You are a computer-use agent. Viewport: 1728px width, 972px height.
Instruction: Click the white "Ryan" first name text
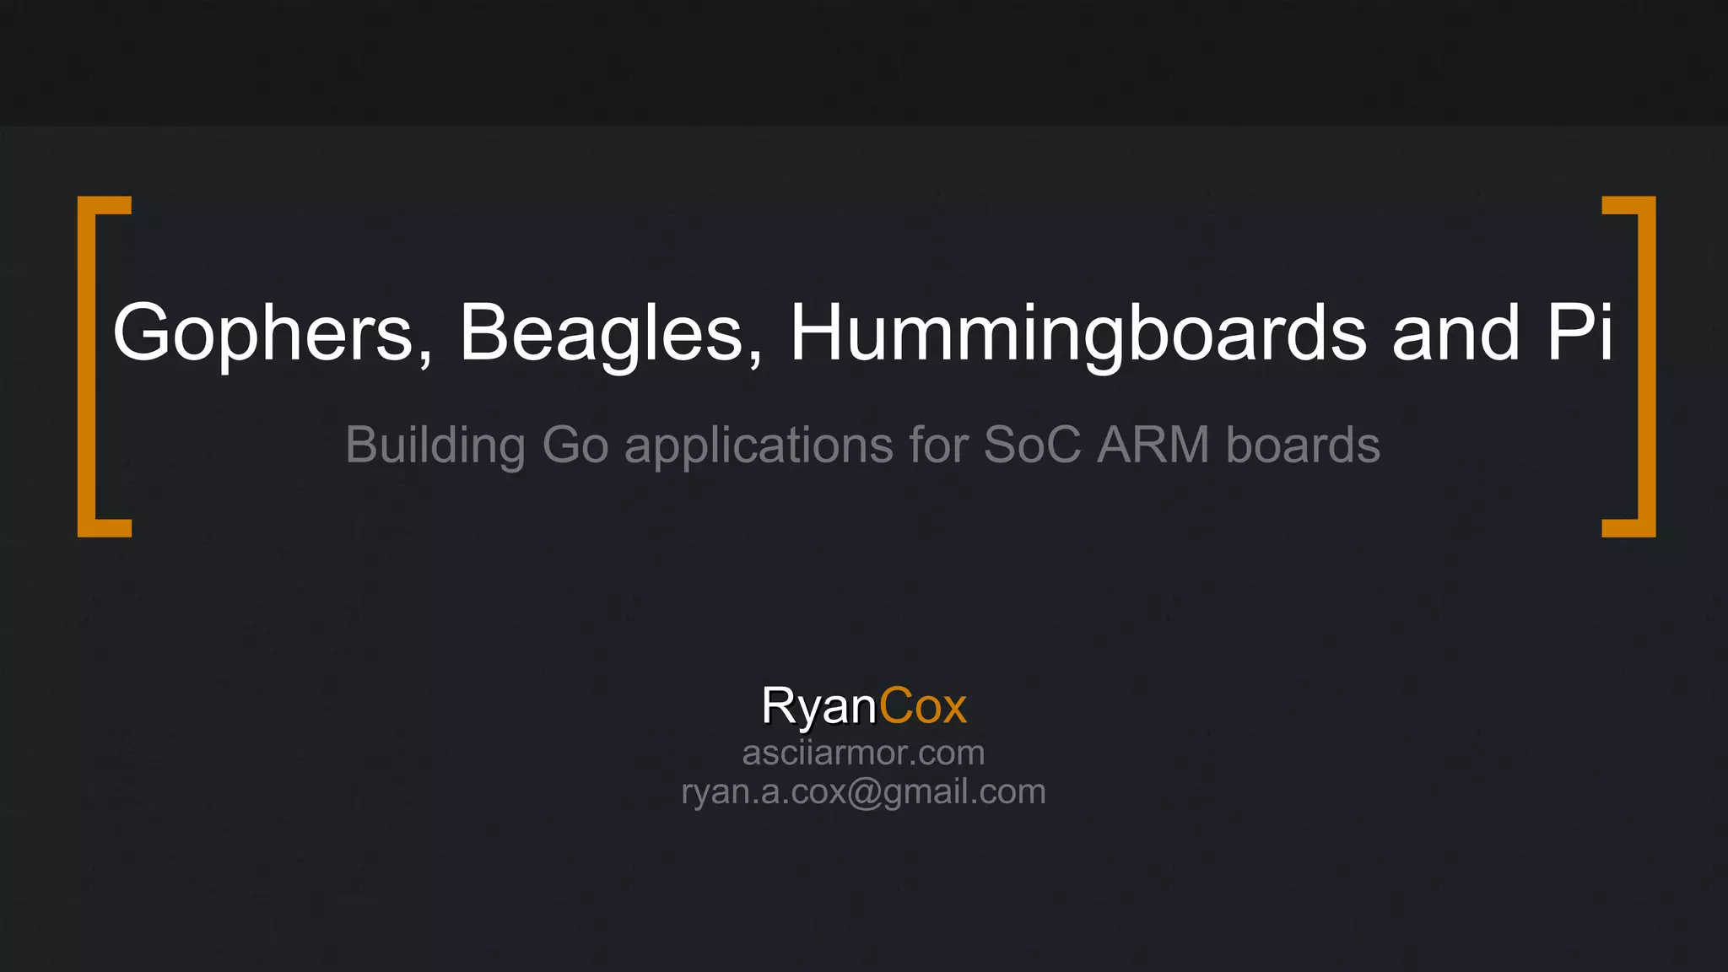click(x=819, y=707)
